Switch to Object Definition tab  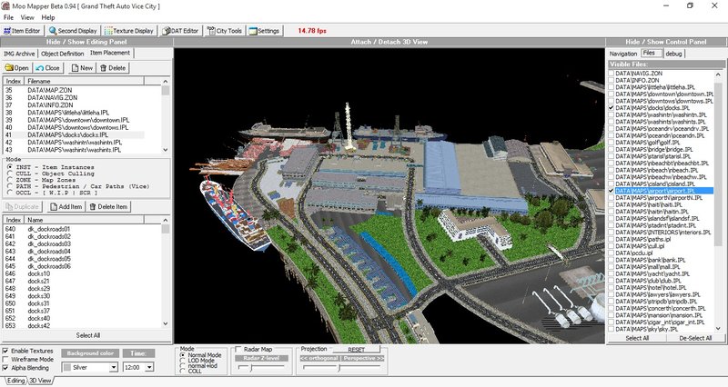62,54
